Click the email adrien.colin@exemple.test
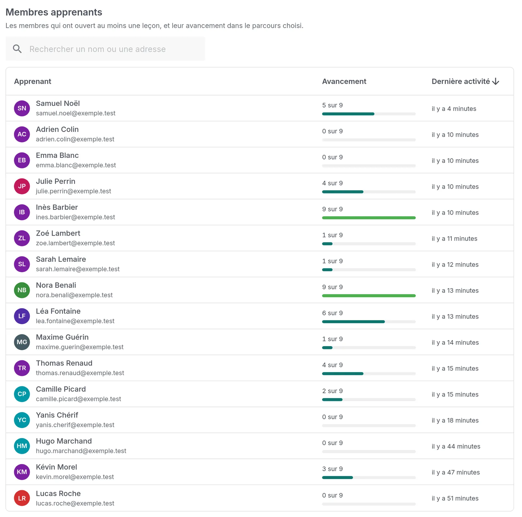Viewport: 522px width, 517px height. point(75,139)
